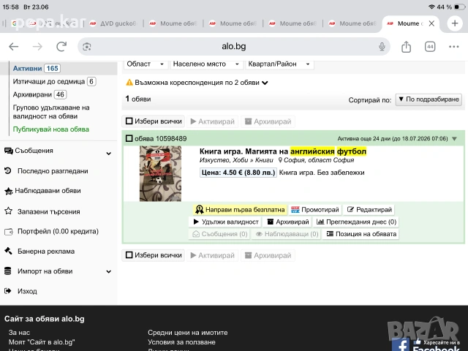Click the Банерна реклама gavel icon
468x351 pixels.
8,251
